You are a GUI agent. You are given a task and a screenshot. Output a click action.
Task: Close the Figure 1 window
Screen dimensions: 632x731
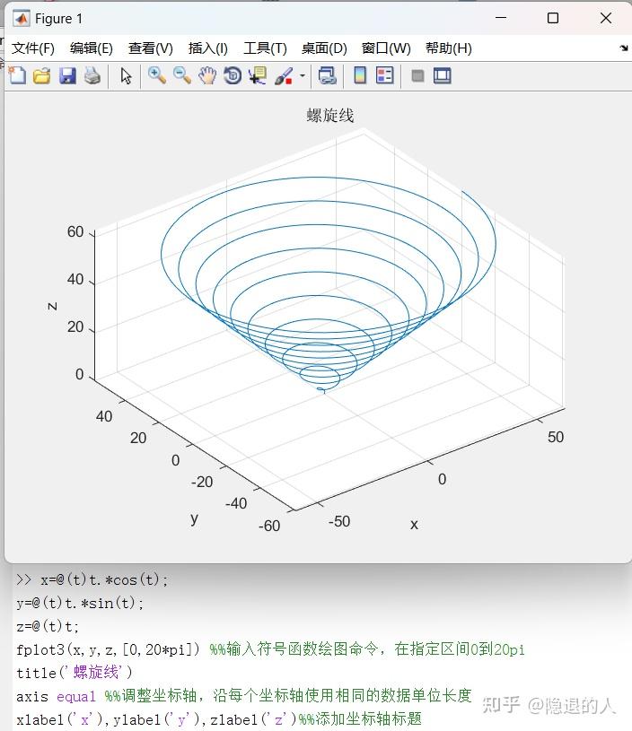(x=606, y=18)
